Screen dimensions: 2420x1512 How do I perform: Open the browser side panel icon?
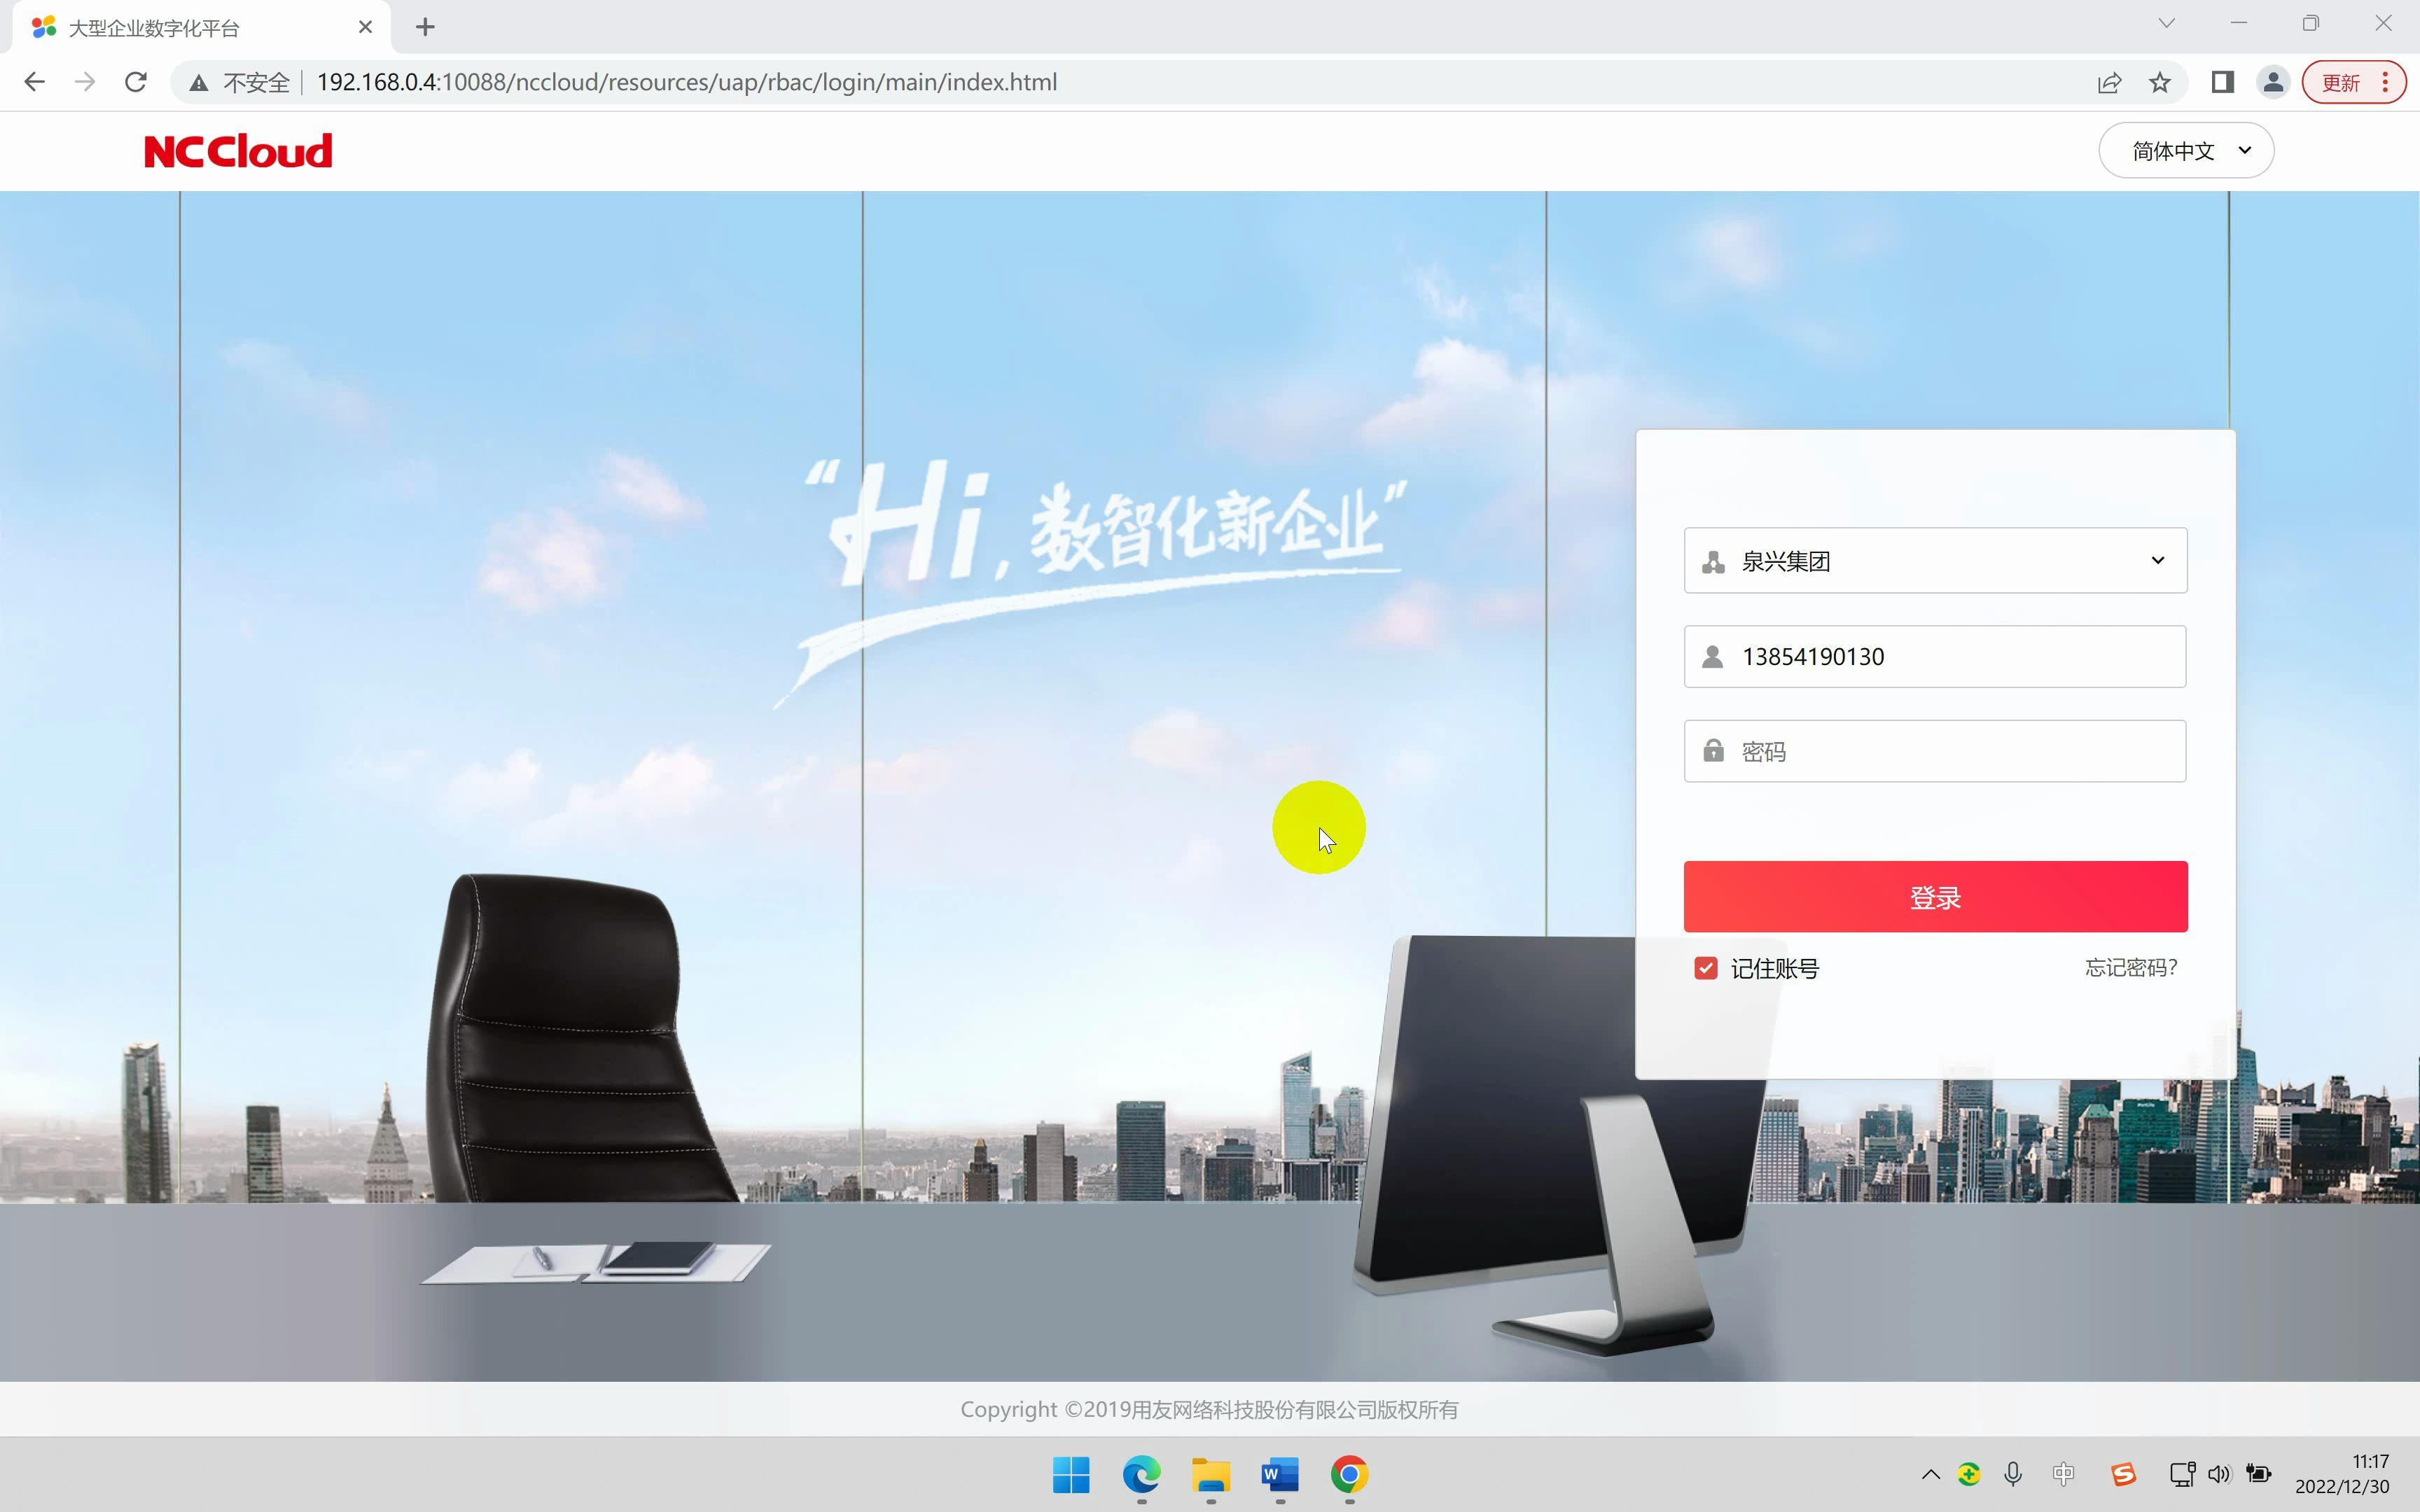coord(2222,82)
